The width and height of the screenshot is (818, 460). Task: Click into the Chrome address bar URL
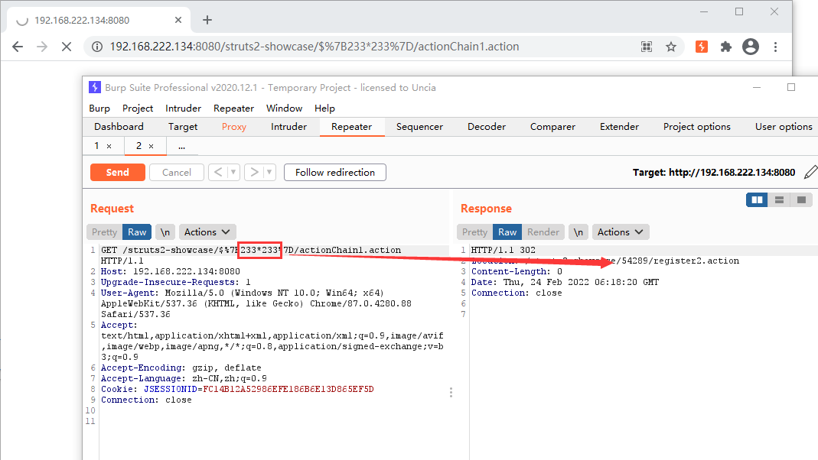coord(314,47)
